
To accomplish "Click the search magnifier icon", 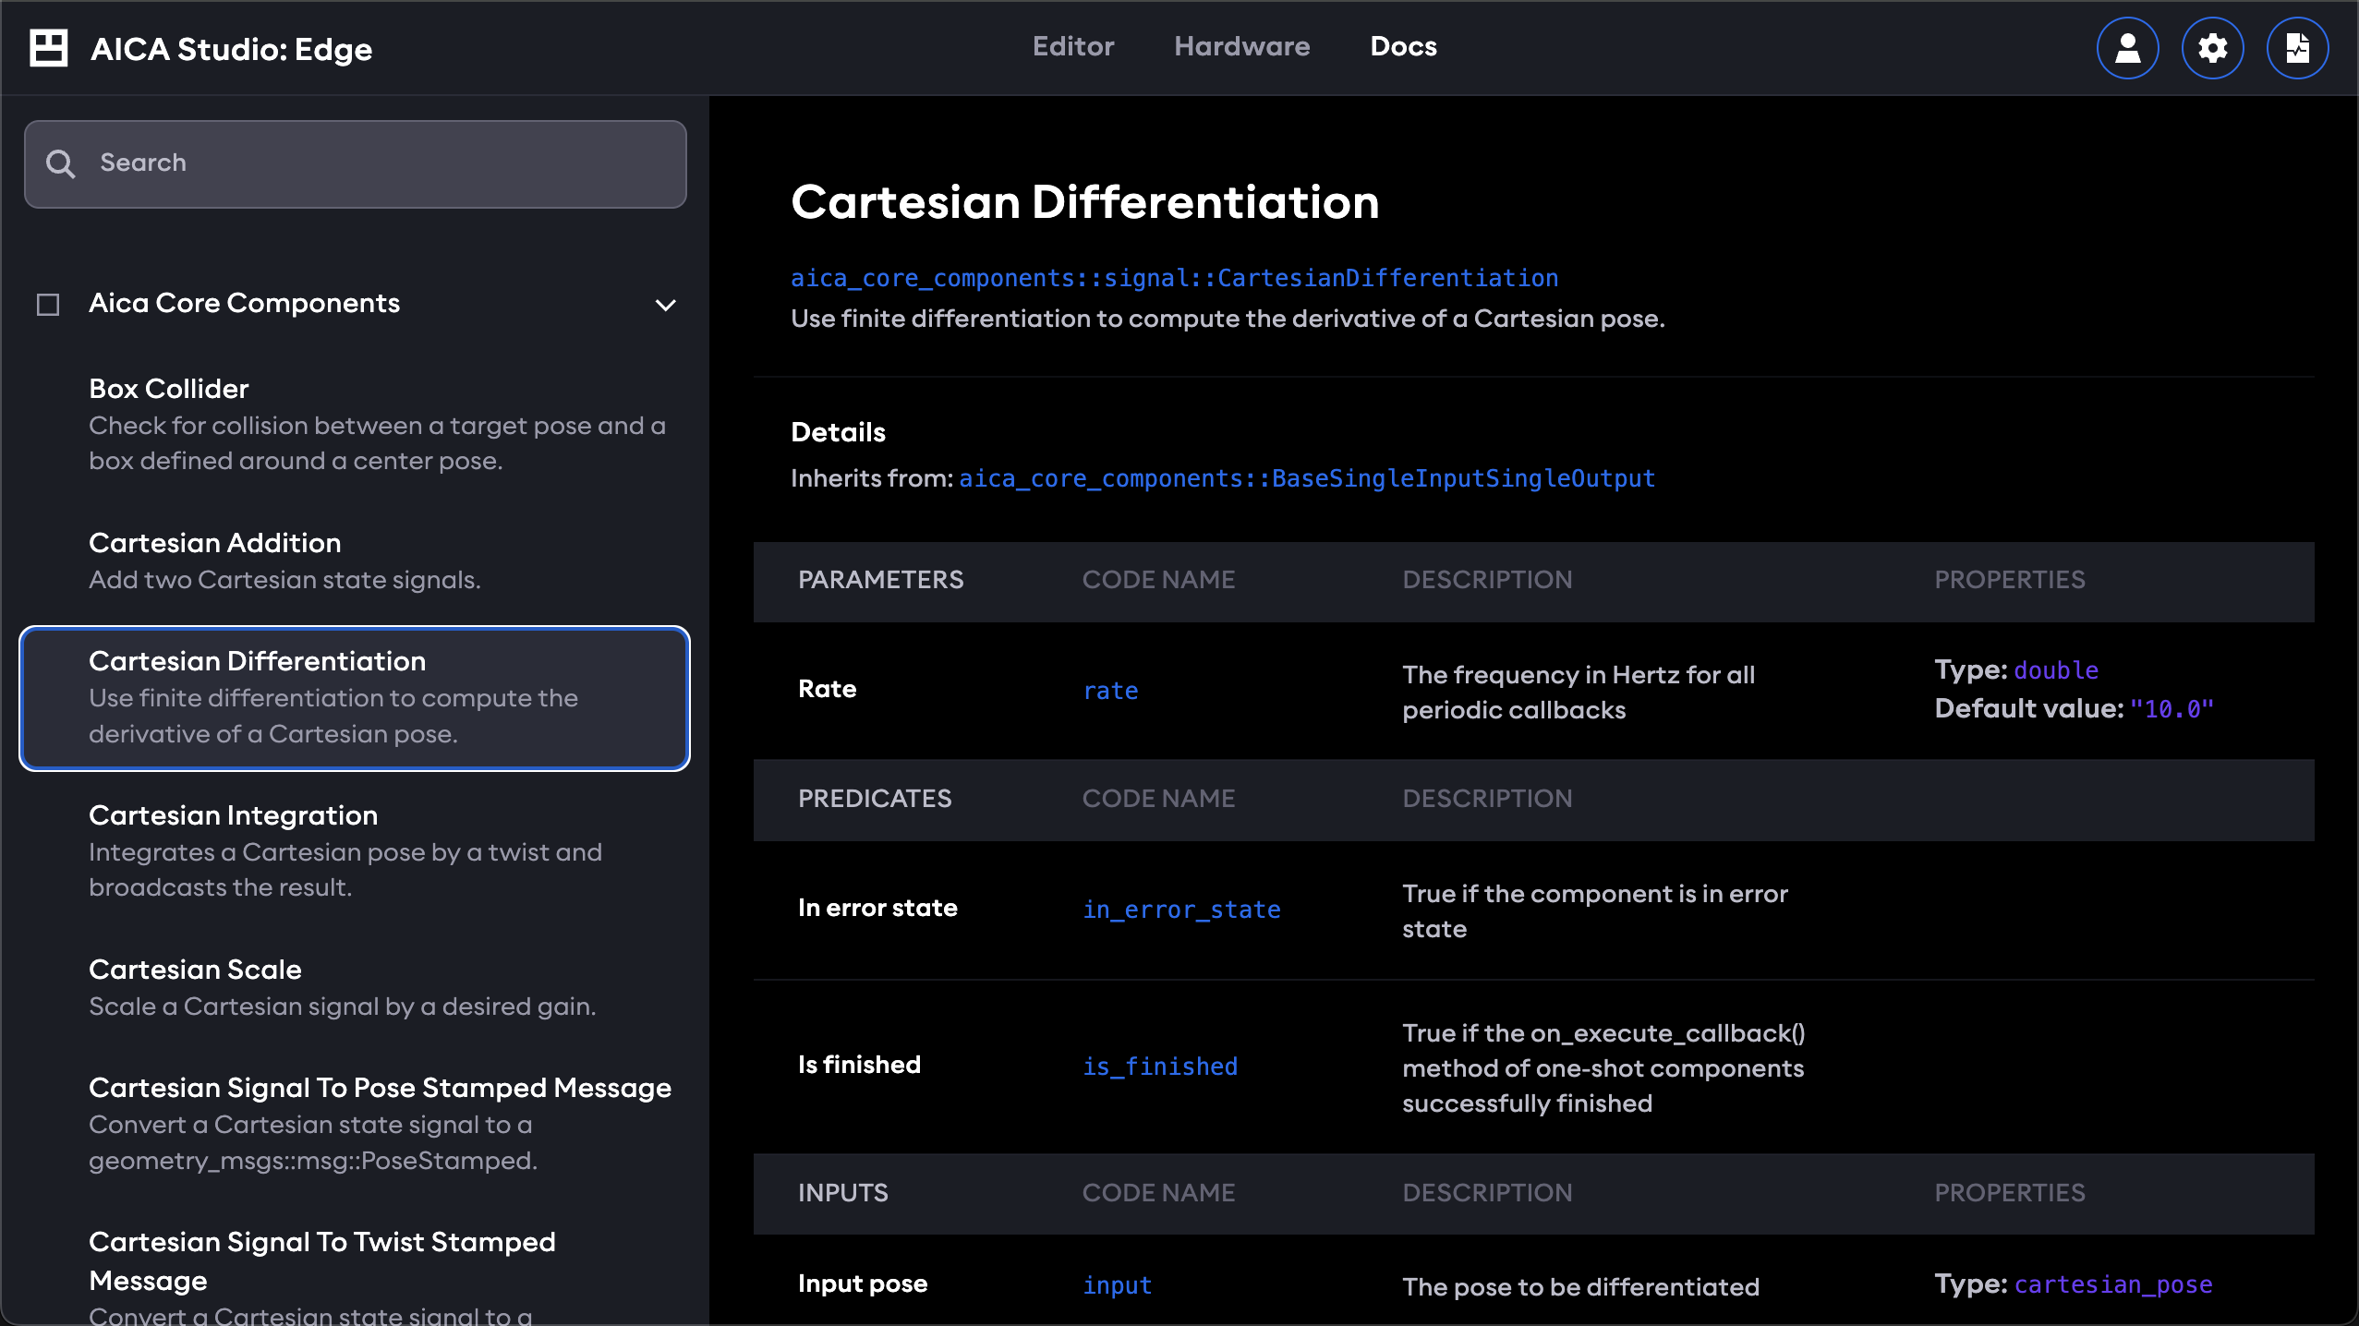I will pos(61,163).
